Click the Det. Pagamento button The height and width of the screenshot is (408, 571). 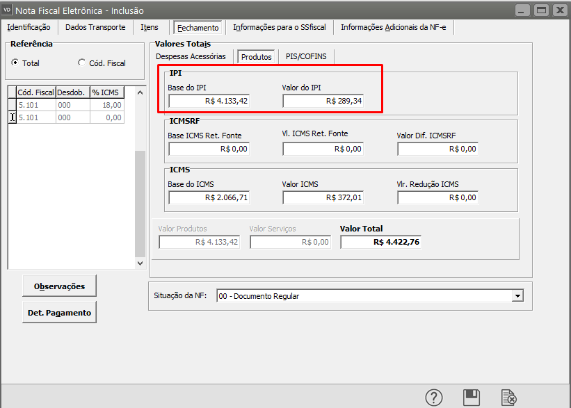coord(59,313)
